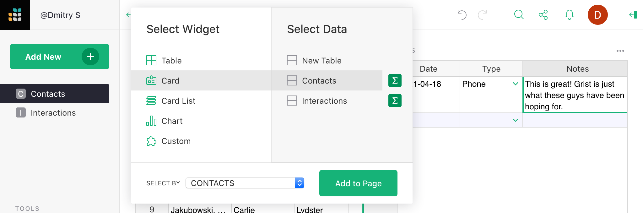Undo the last change

click(462, 14)
